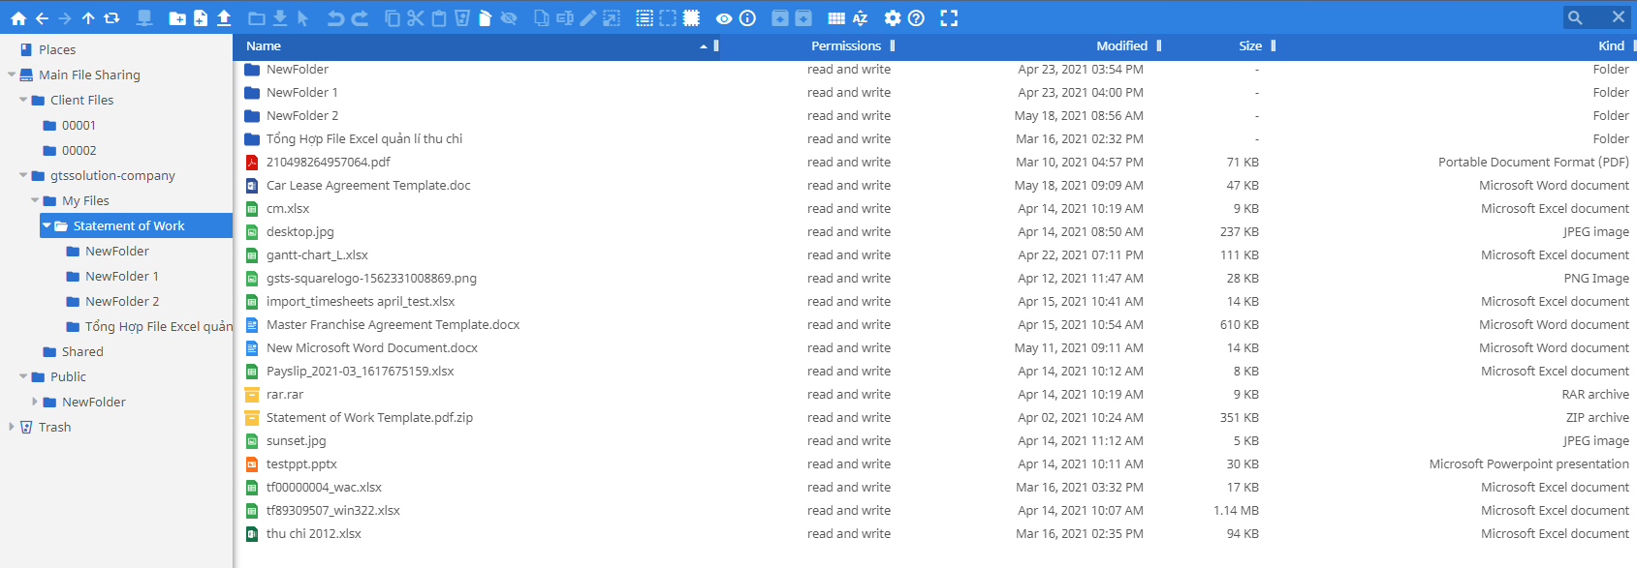
Task: Open Get Info using the i icon
Action: pos(747,17)
